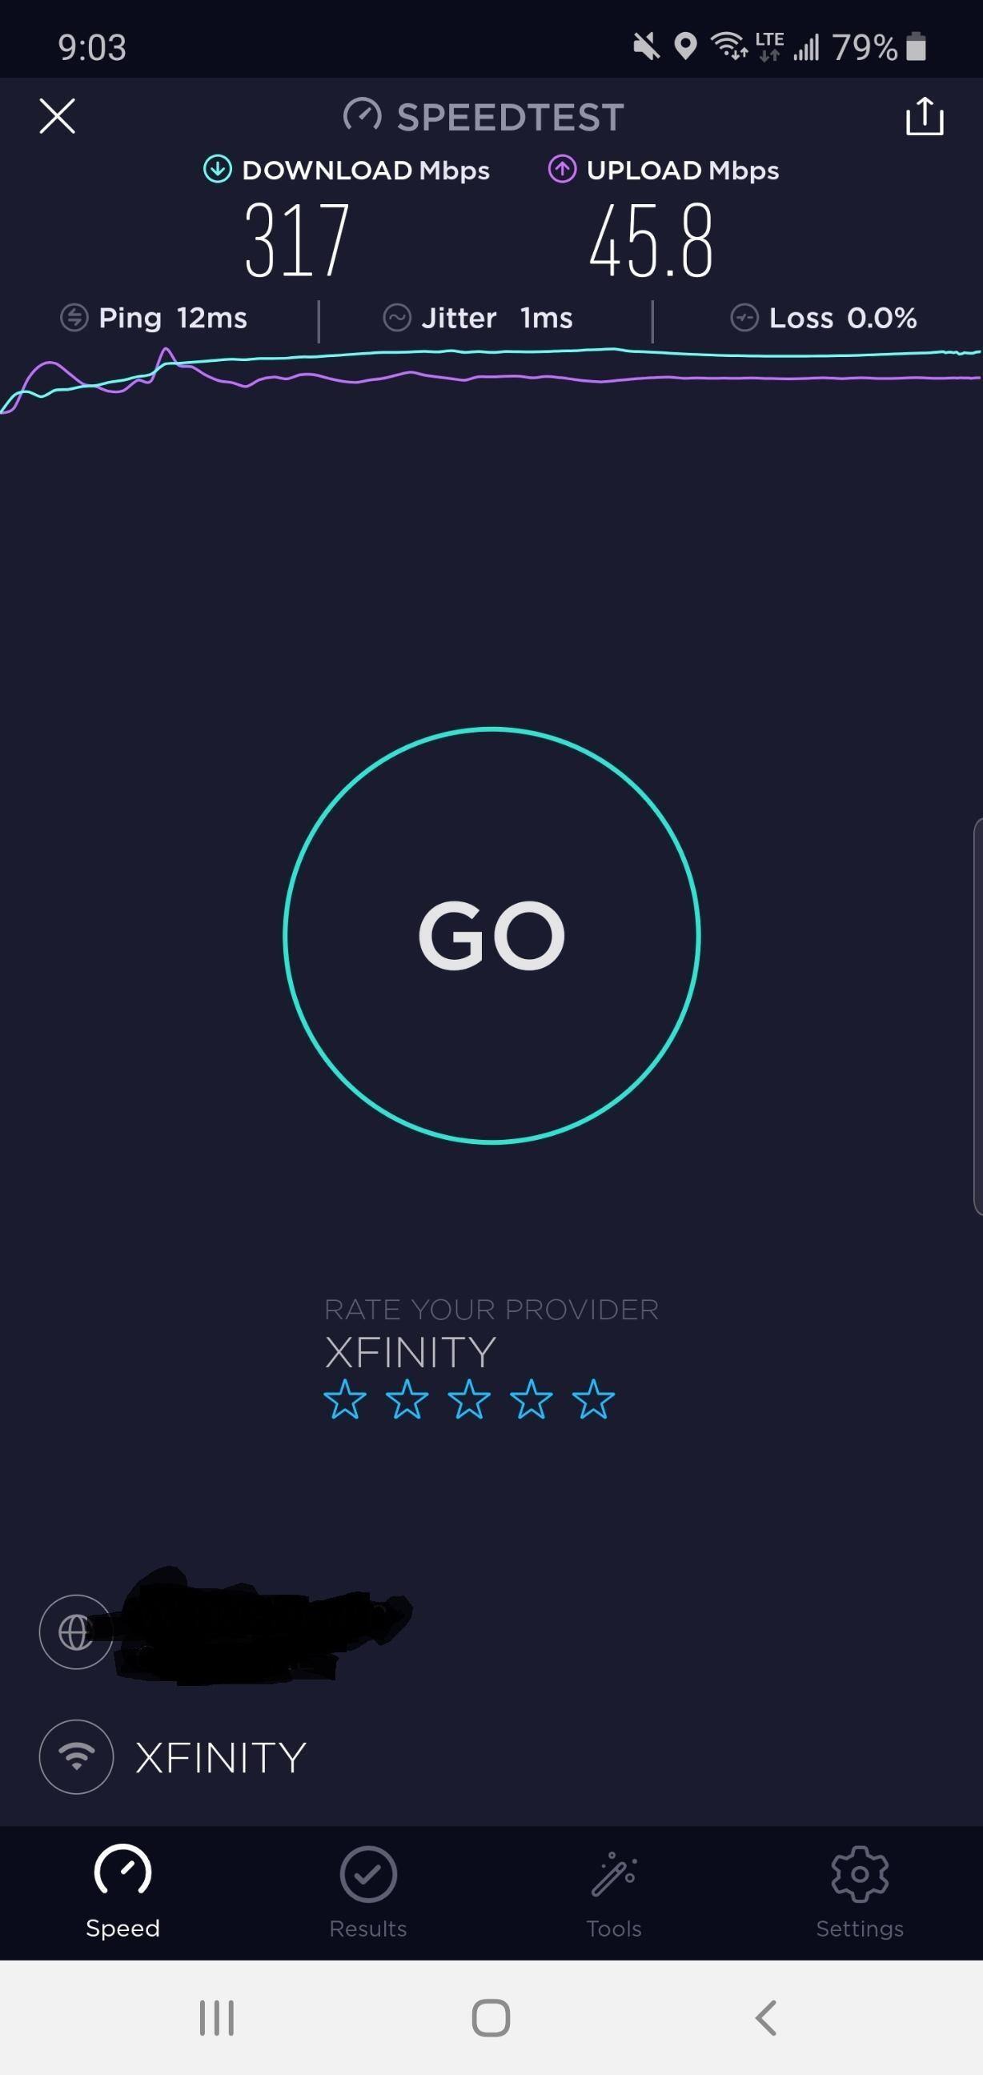Select the Speed tab

click(122, 1892)
